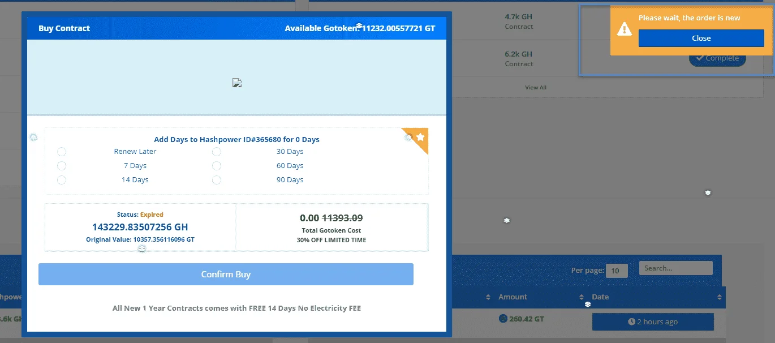Click the star badge in contract corner
Screen dimensions: 775x343
click(x=420, y=137)
